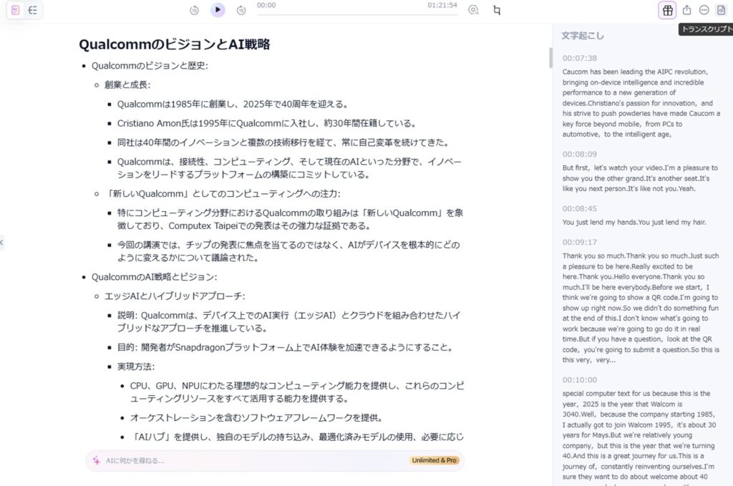The width and height of the screenshot is (733, 486).
Task: Click the line '実現方法:'
Action: tap(135, 366)
